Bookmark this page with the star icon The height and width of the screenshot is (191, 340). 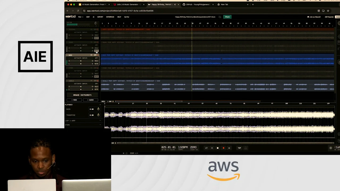[x=328, y=11]
